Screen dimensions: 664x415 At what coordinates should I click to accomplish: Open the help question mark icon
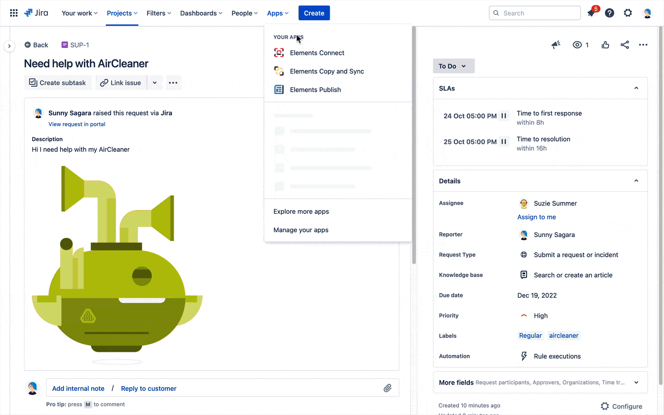tap(610, 13)
